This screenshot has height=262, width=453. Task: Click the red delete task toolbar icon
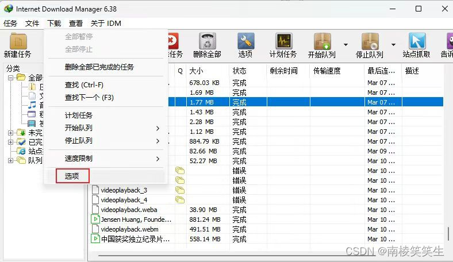(x=173, y=41)
